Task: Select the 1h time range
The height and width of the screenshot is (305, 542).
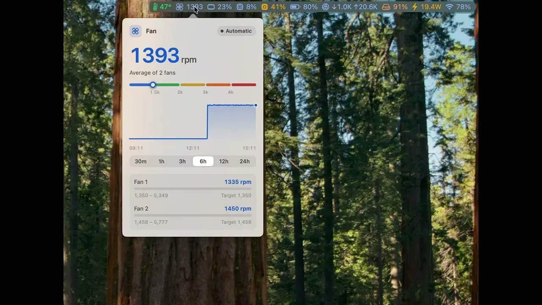Action: (x=161, y=161)
